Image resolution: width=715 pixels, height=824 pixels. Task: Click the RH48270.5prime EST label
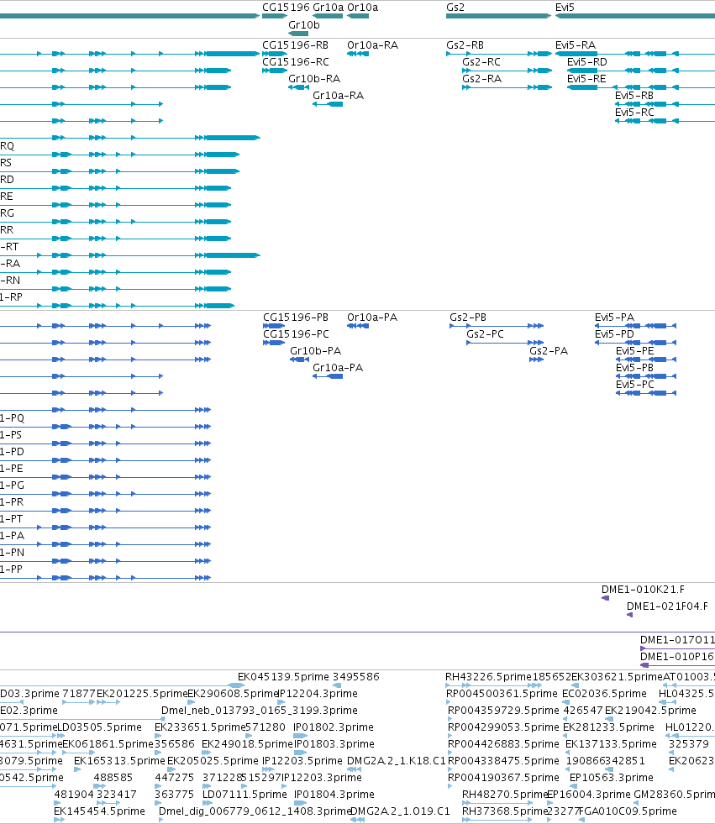click(x=504, y=795)
